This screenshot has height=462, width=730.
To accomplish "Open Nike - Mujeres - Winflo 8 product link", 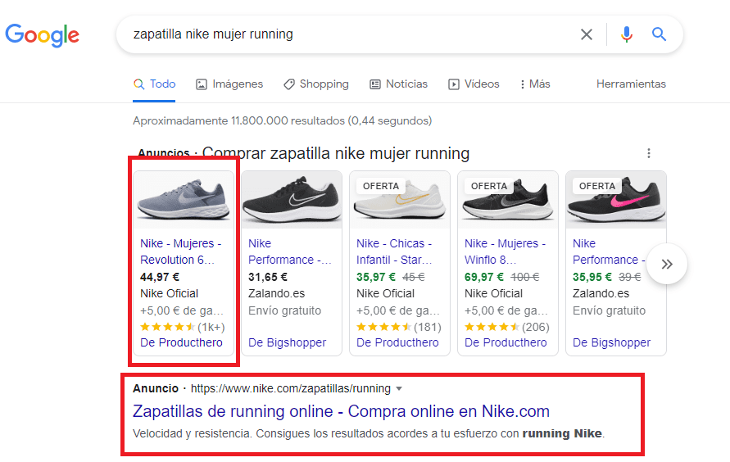I will 506,251.
